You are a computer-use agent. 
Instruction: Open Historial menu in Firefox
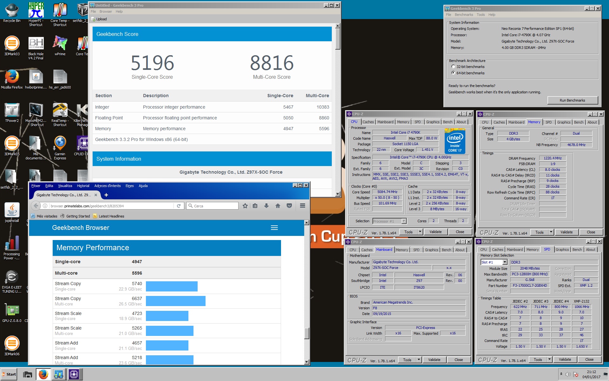(x=83, y=186)
